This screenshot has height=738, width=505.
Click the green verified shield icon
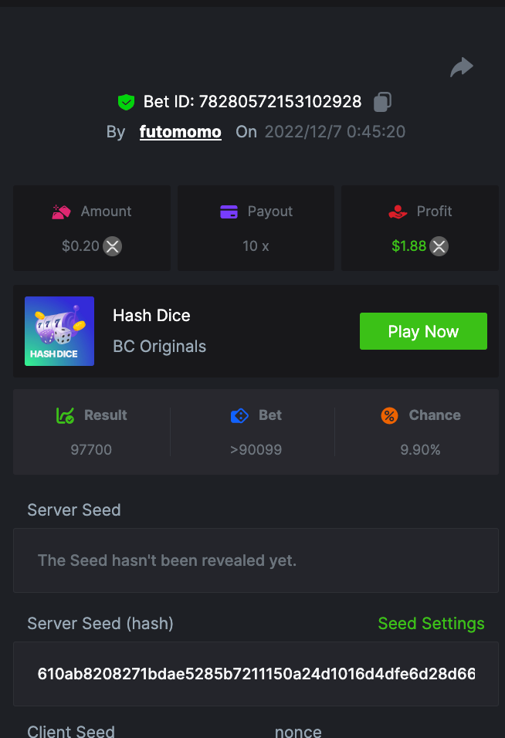(x=126, y=102)
